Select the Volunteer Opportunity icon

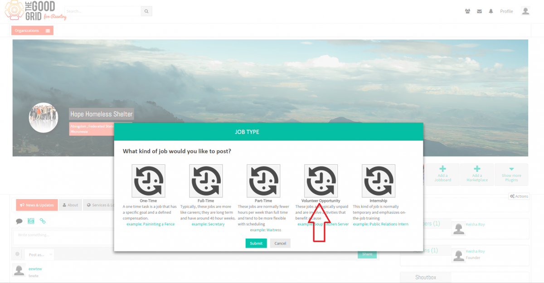321,181
